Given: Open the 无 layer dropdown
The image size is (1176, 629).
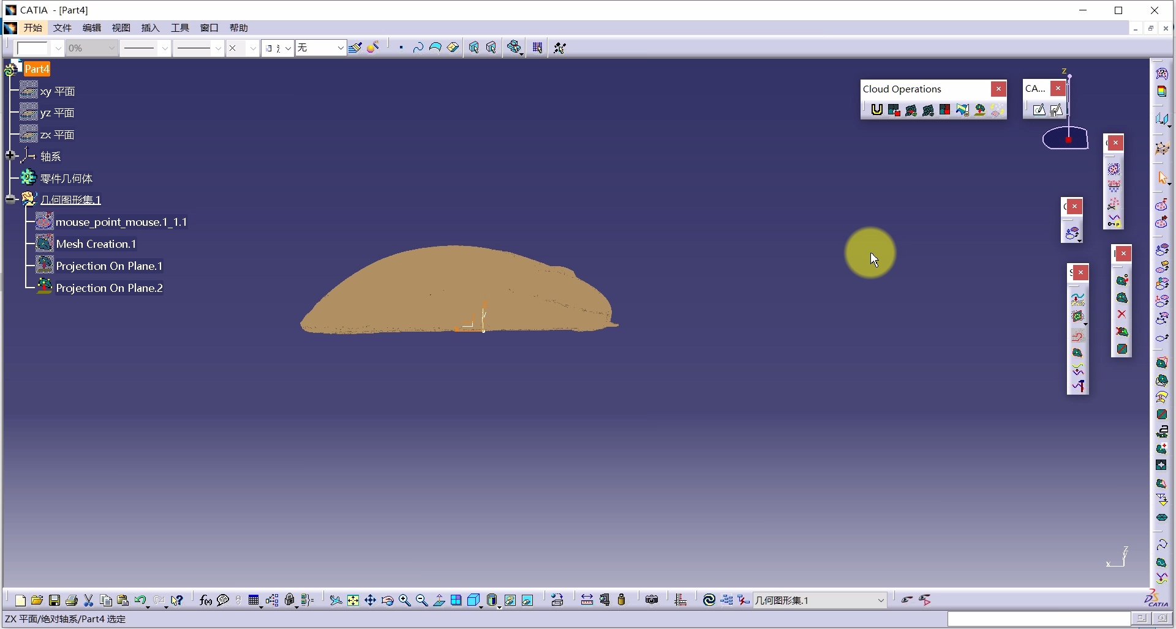Looking at the screenshot, I should (x=340, y=48).
